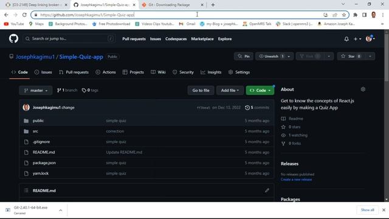The image size is (389, 219).
Task: Open the tab search chevron
Action: click(x=343, y=4)
